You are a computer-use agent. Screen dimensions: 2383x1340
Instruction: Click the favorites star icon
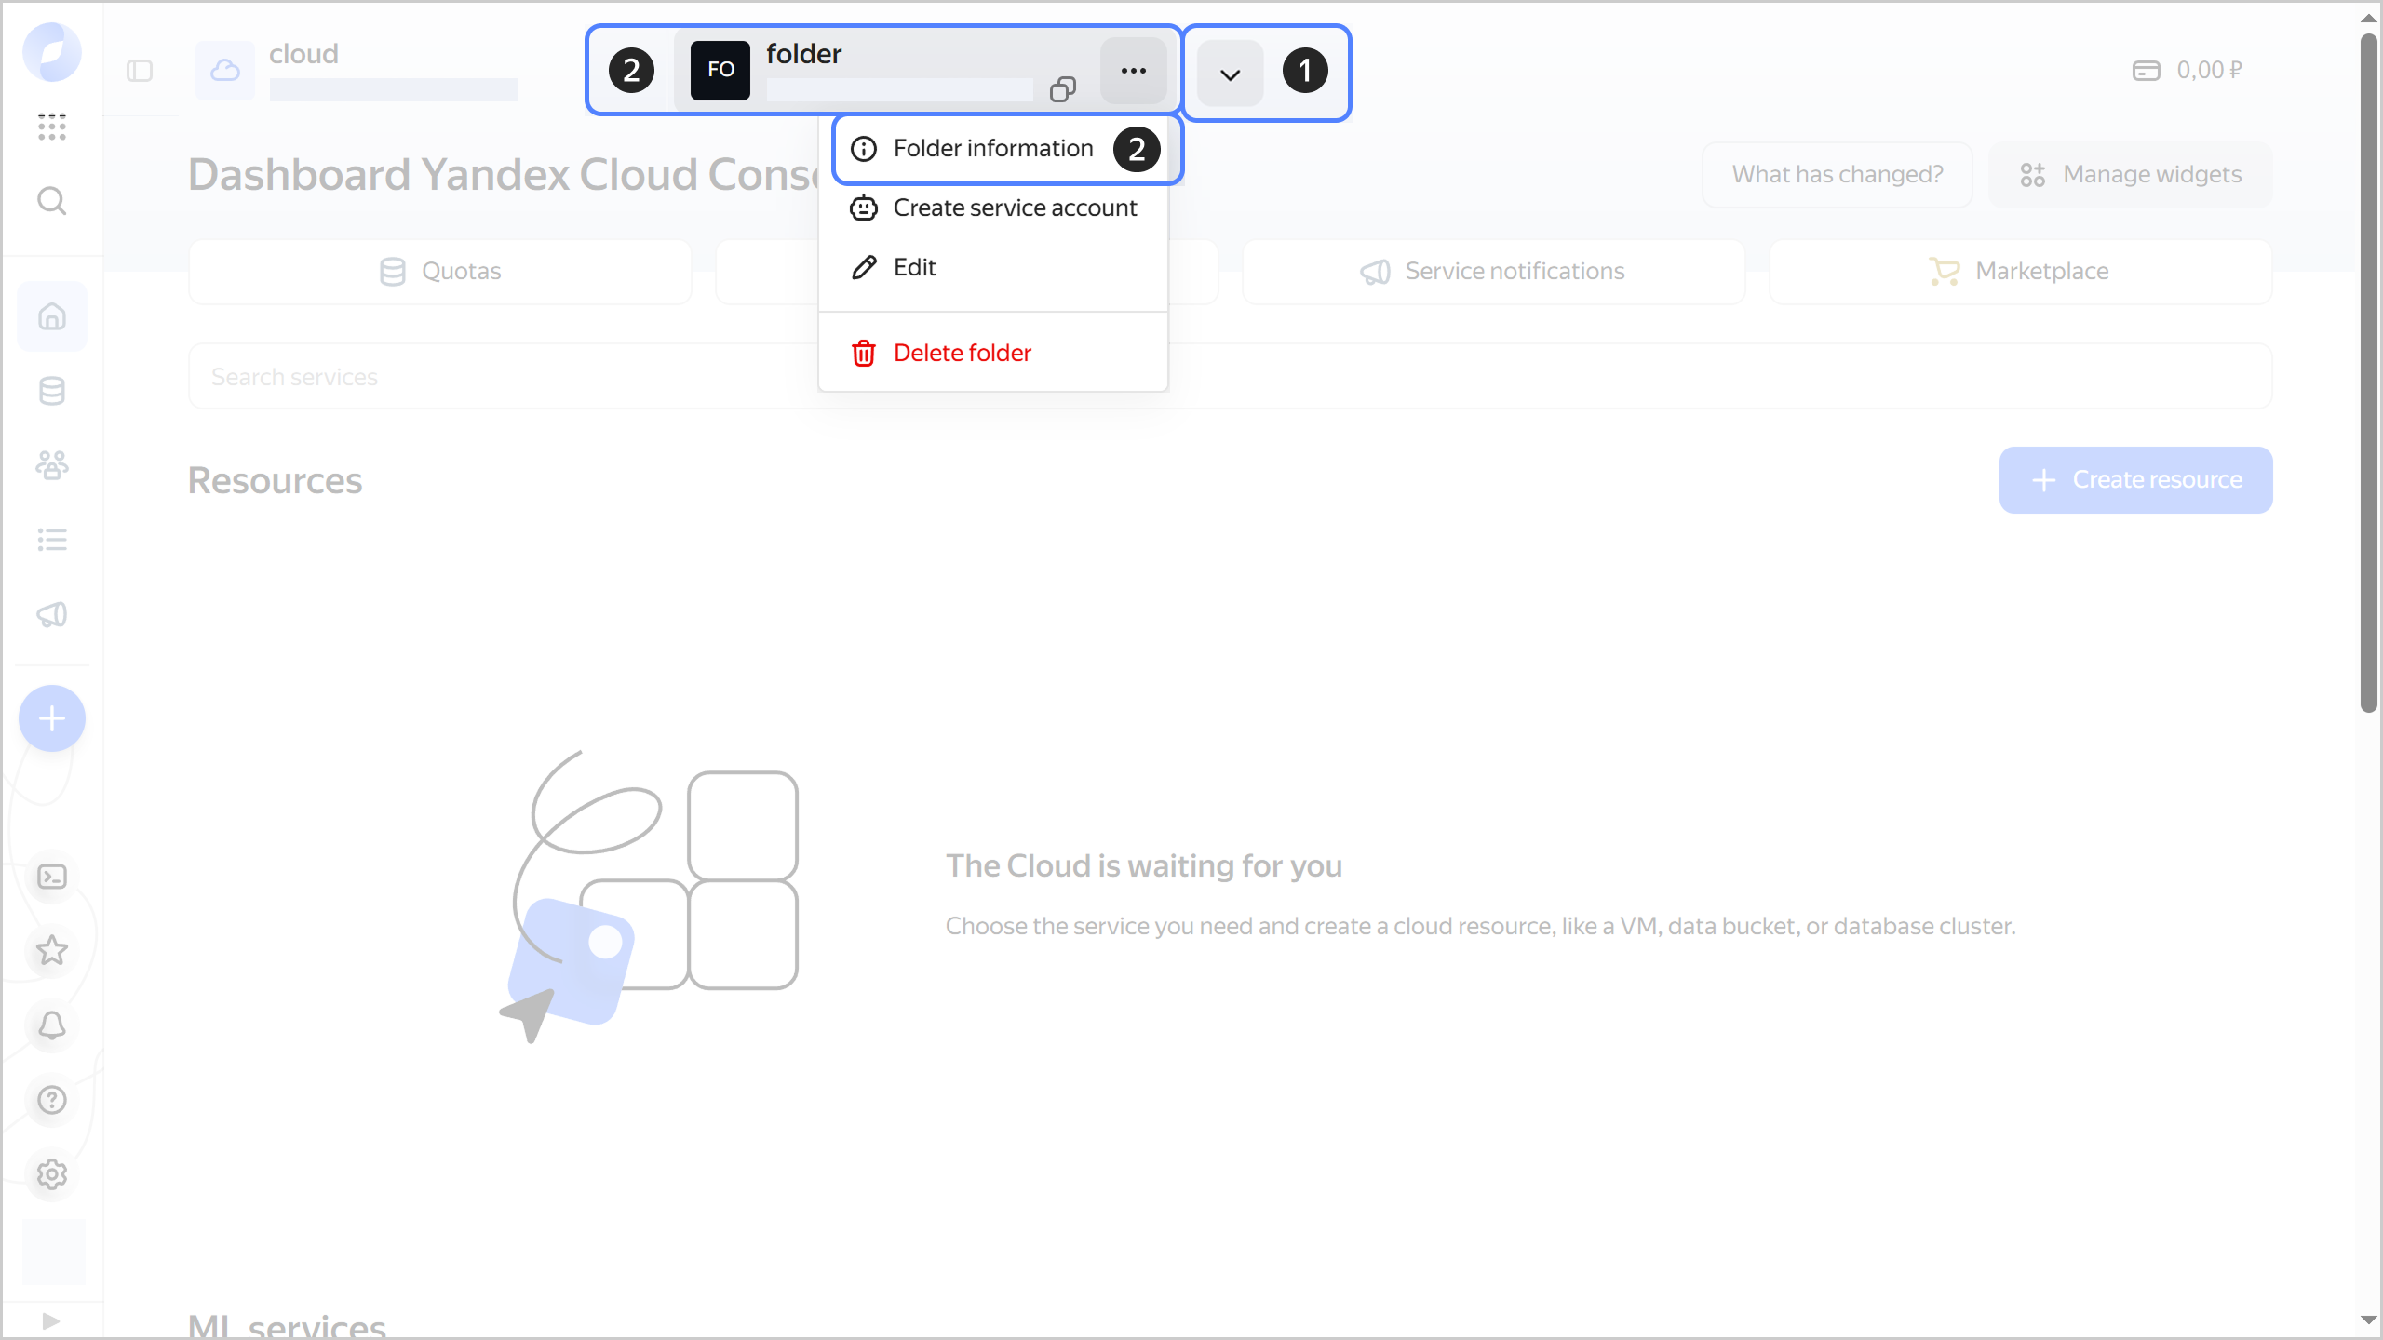pos(52,950)
